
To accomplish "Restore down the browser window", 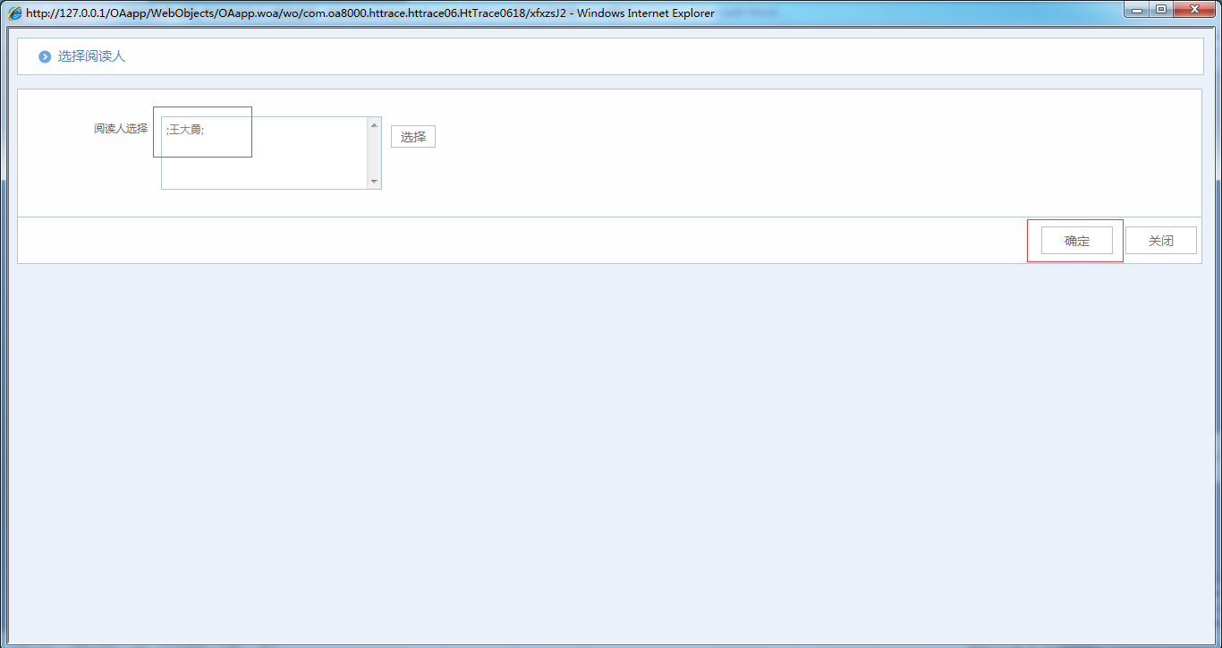I will tap(1161, 10).
